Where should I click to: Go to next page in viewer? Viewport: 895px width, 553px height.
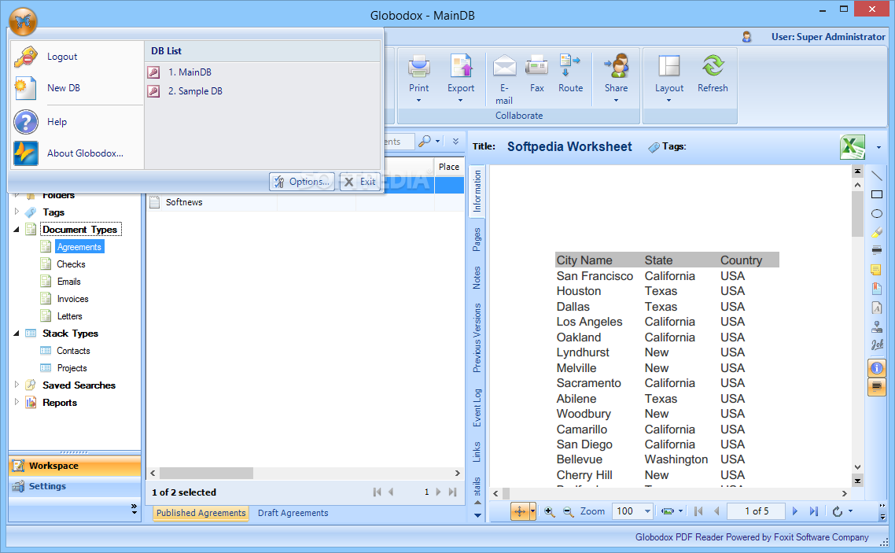pyautogui.click(x=794, y=511)
